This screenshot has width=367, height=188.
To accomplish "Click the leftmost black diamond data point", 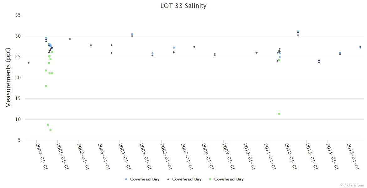I will pos(29,63).
